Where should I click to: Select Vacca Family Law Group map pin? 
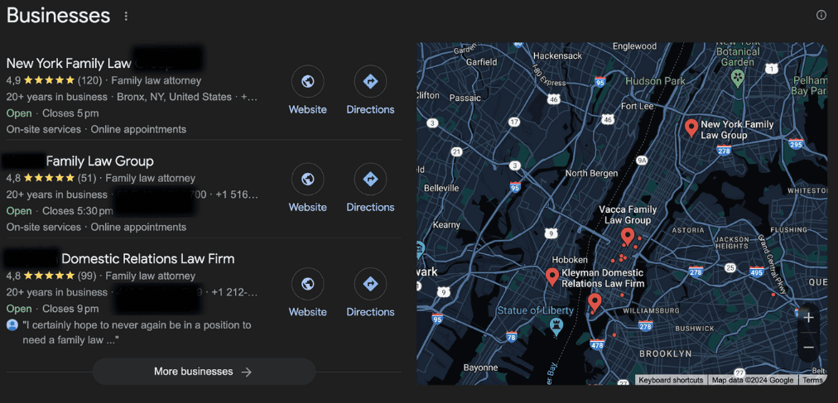pyautogui.click(x=628, y=237)
